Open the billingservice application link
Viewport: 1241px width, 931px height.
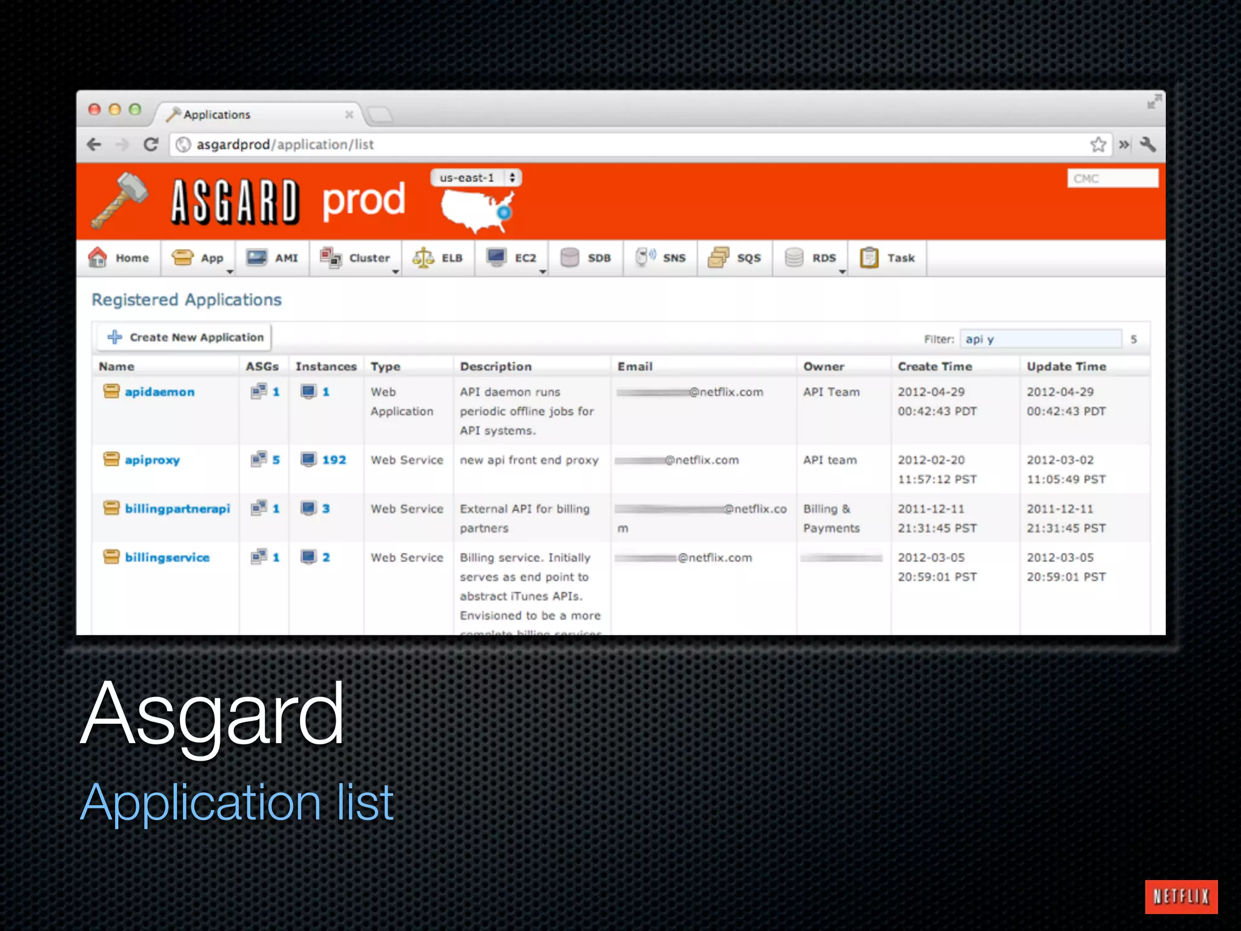167,558
